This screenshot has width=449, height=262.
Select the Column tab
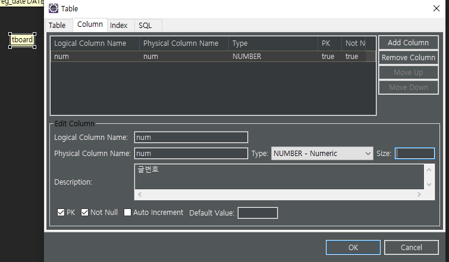tap(90, 24)
